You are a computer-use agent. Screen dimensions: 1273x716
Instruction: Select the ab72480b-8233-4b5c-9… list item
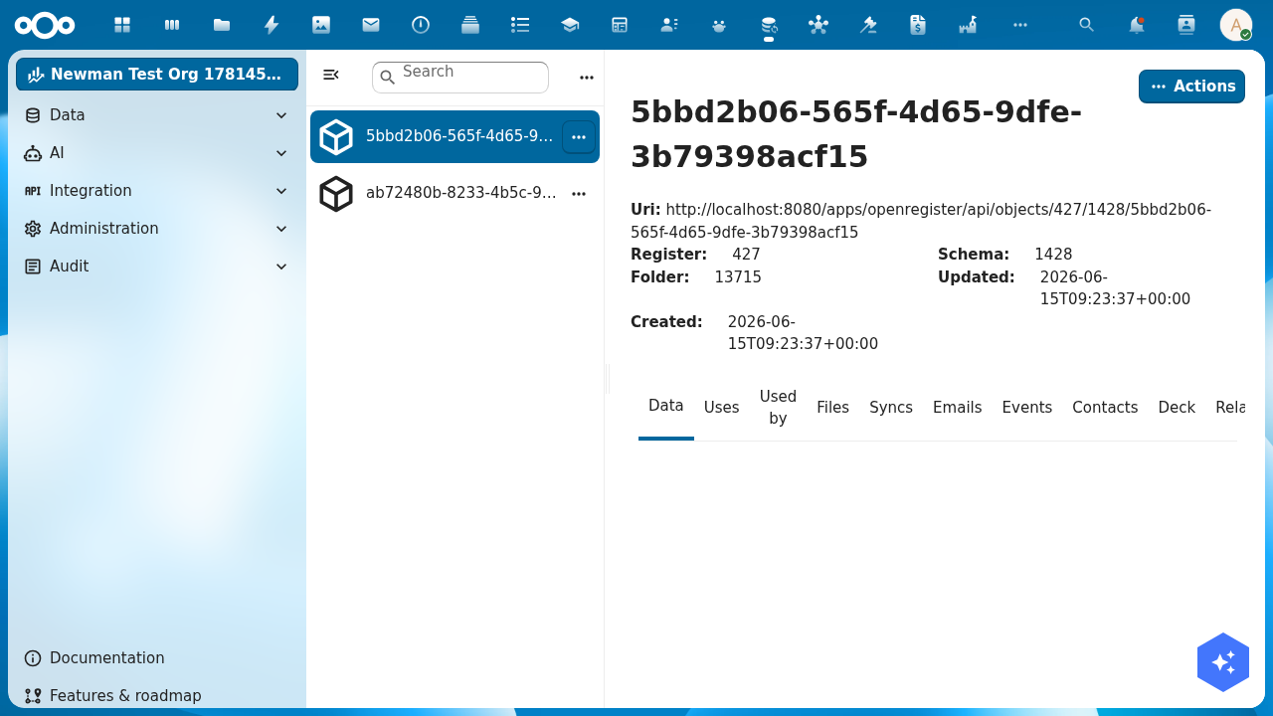455,194
